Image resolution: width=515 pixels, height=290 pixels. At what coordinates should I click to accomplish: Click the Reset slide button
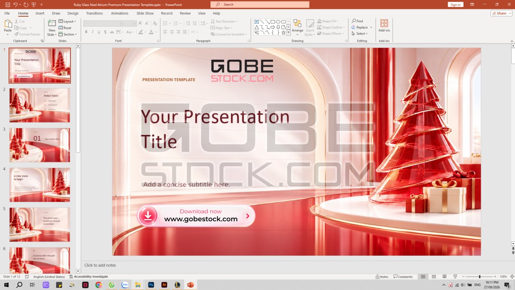[65, 28]
